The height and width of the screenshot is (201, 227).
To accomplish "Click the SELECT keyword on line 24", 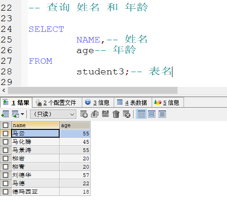I will coord(46,29).
